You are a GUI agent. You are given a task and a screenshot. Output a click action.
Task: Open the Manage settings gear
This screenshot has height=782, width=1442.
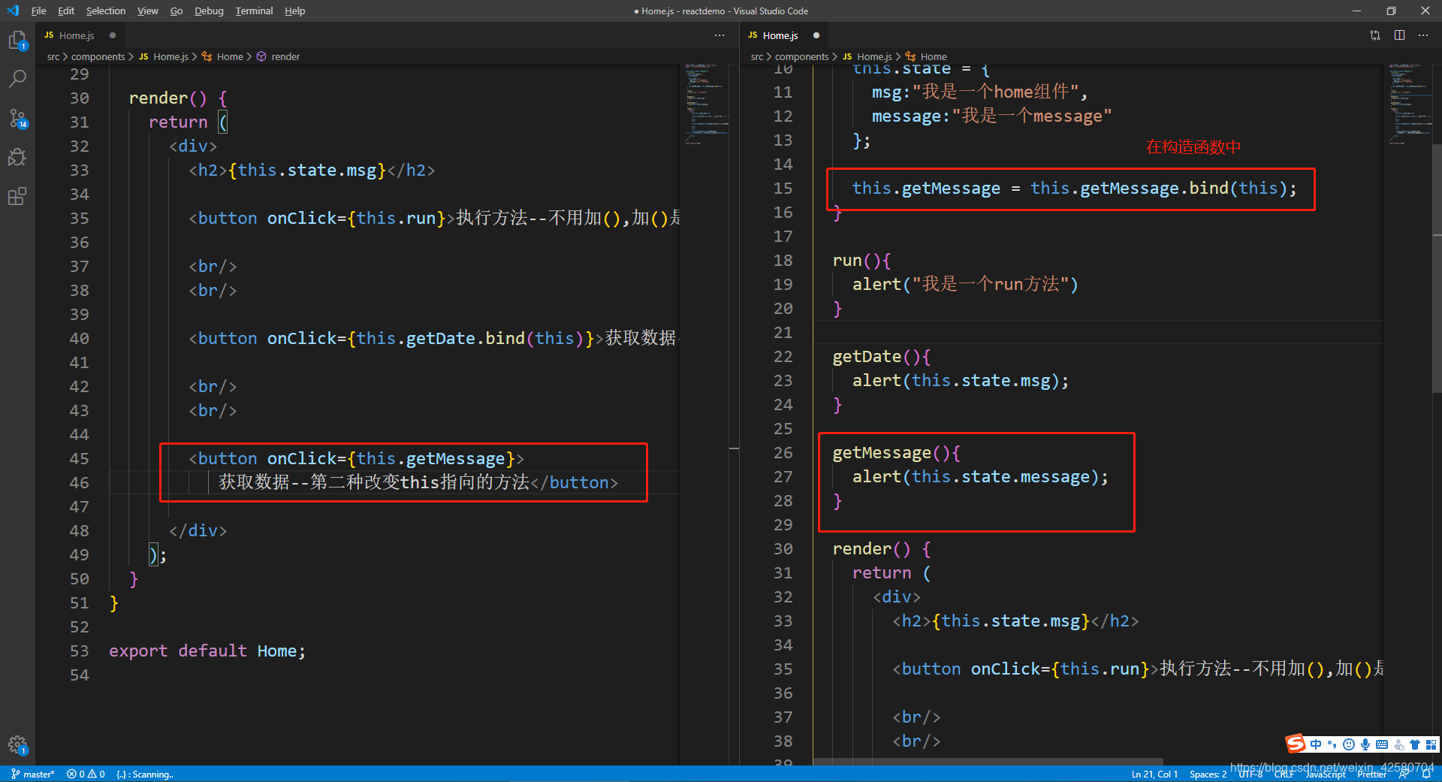pyautogui.click(x=17, y=745)
